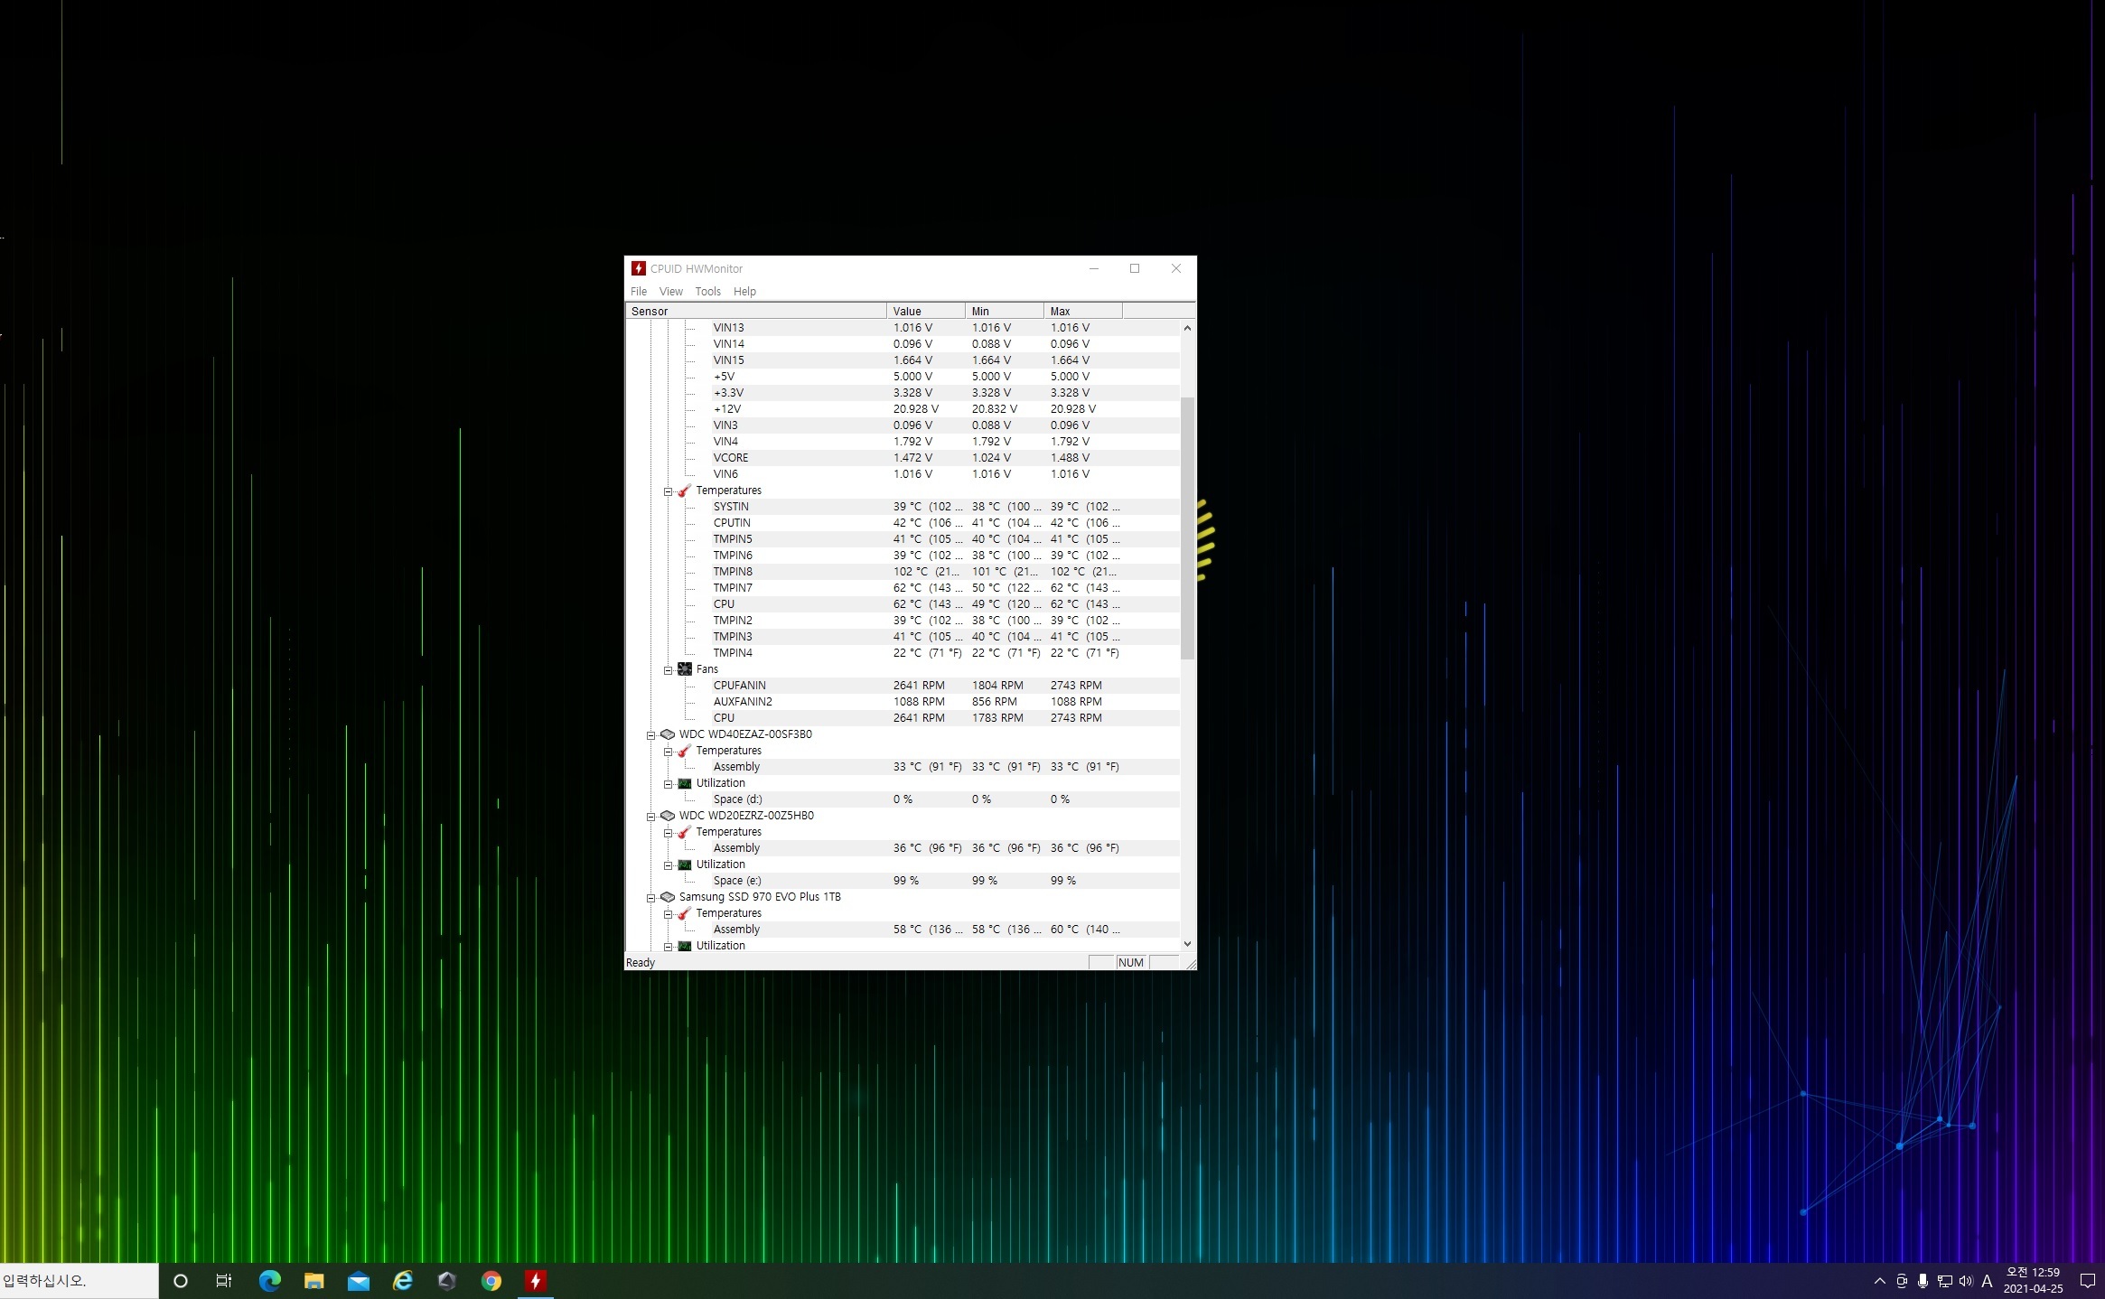Viewport: 2105px width, 1299px height.
Task: Click the sensor list scroll-down arrow
Action: (1187, 944)
